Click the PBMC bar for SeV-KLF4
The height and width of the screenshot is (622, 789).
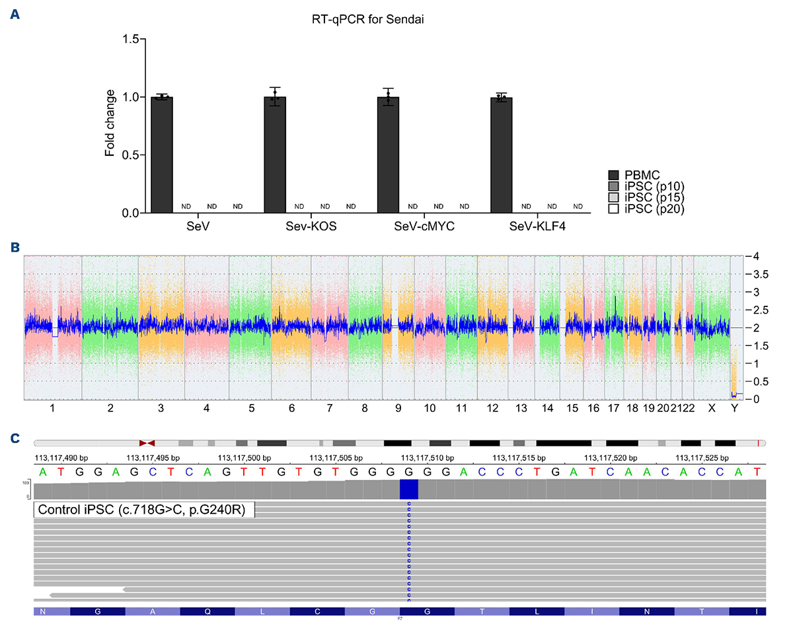click(x=502, y=155)
